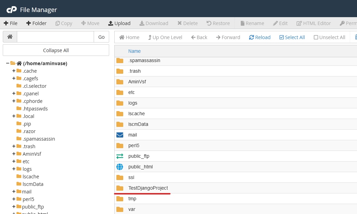Expand the mail folder in tree
The width and height of the screenshot is (357, 214).
coord(14,192)
